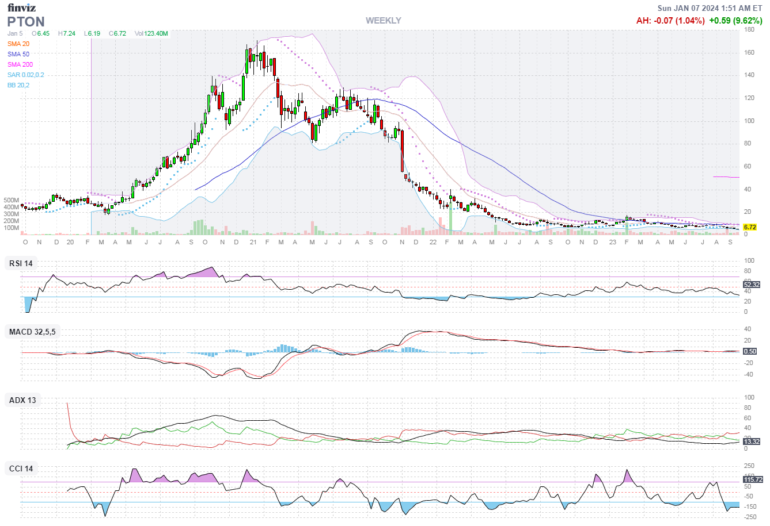This screenshot has height=526, width=770.
Task: Click the yellow 6.72 last price tag
Action: [749, 228]
